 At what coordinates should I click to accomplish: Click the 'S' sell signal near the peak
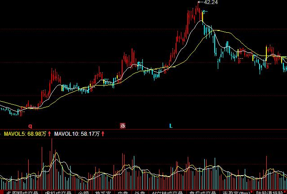click(204, 11)
